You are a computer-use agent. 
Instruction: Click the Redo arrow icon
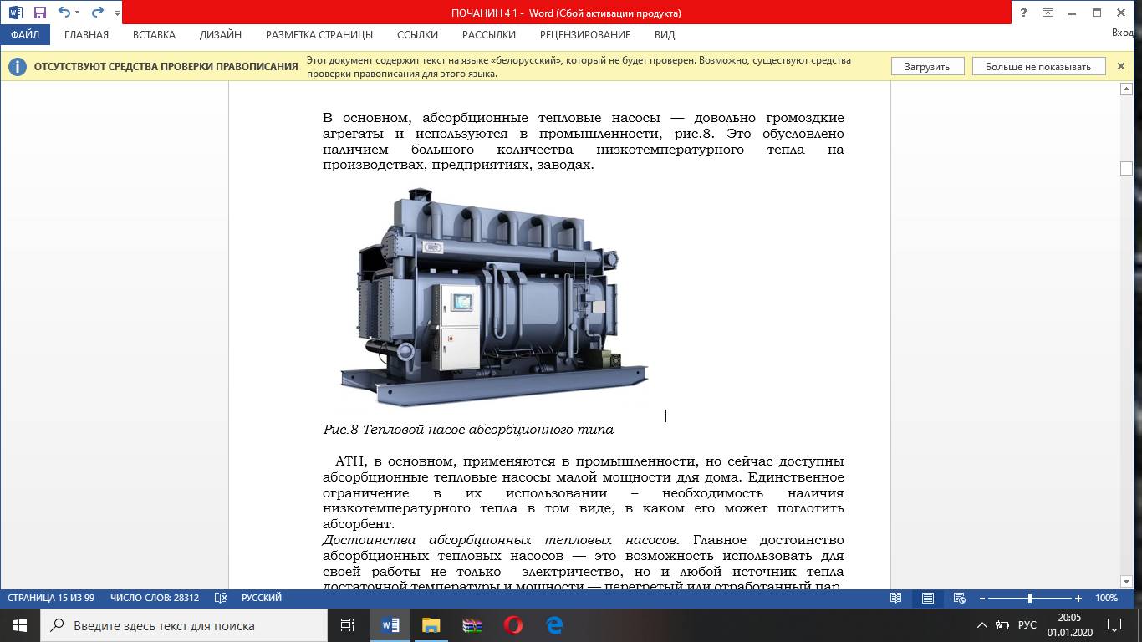tap(97, 13)
